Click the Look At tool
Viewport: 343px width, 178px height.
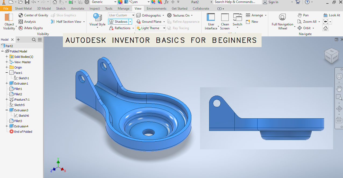coord(332,15)
